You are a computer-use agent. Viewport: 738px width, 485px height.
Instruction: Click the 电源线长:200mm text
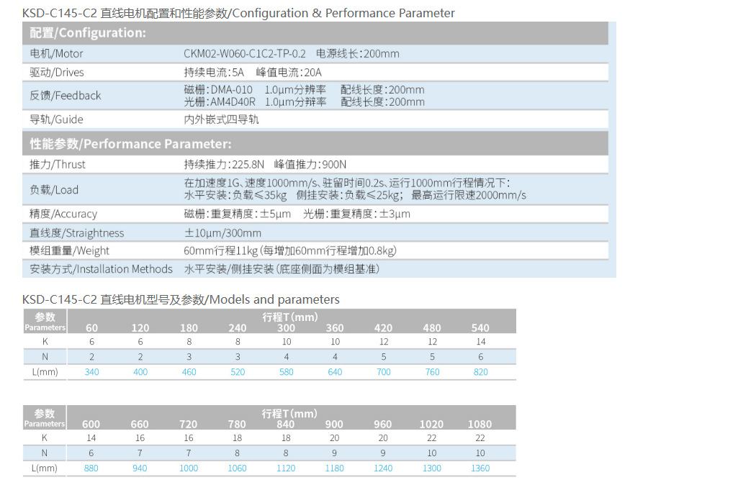(358, 54)
